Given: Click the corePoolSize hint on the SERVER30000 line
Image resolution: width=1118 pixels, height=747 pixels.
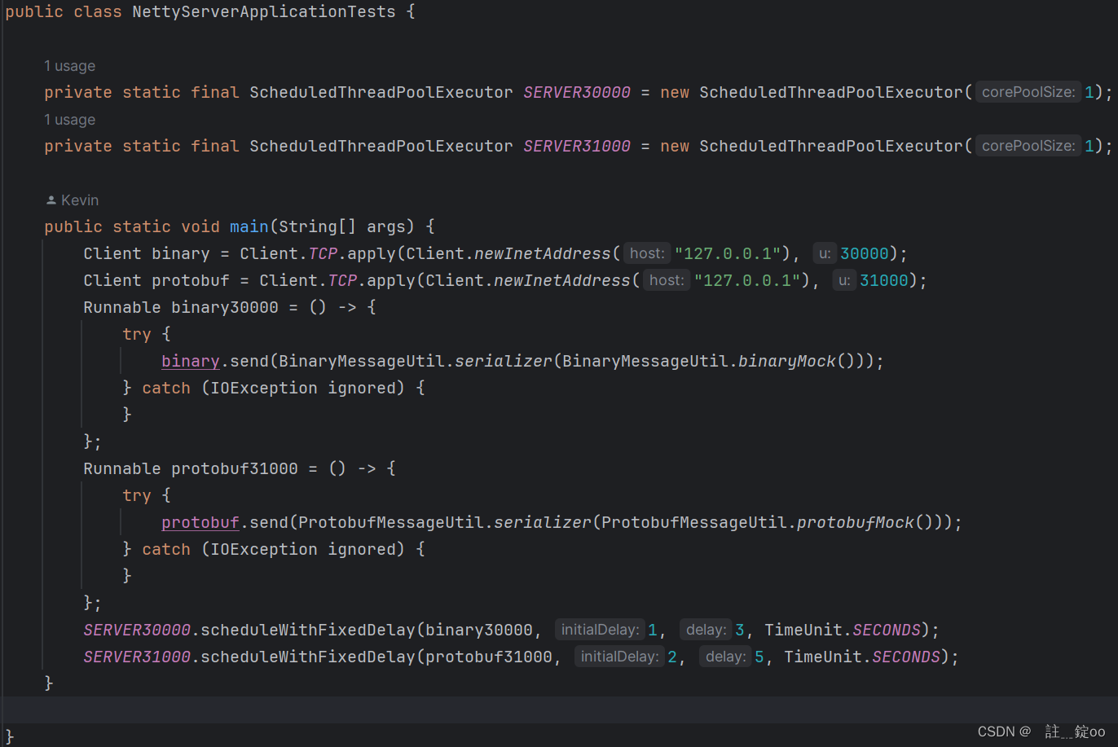Looking at the screenshot, I should tap(1028, 92).
